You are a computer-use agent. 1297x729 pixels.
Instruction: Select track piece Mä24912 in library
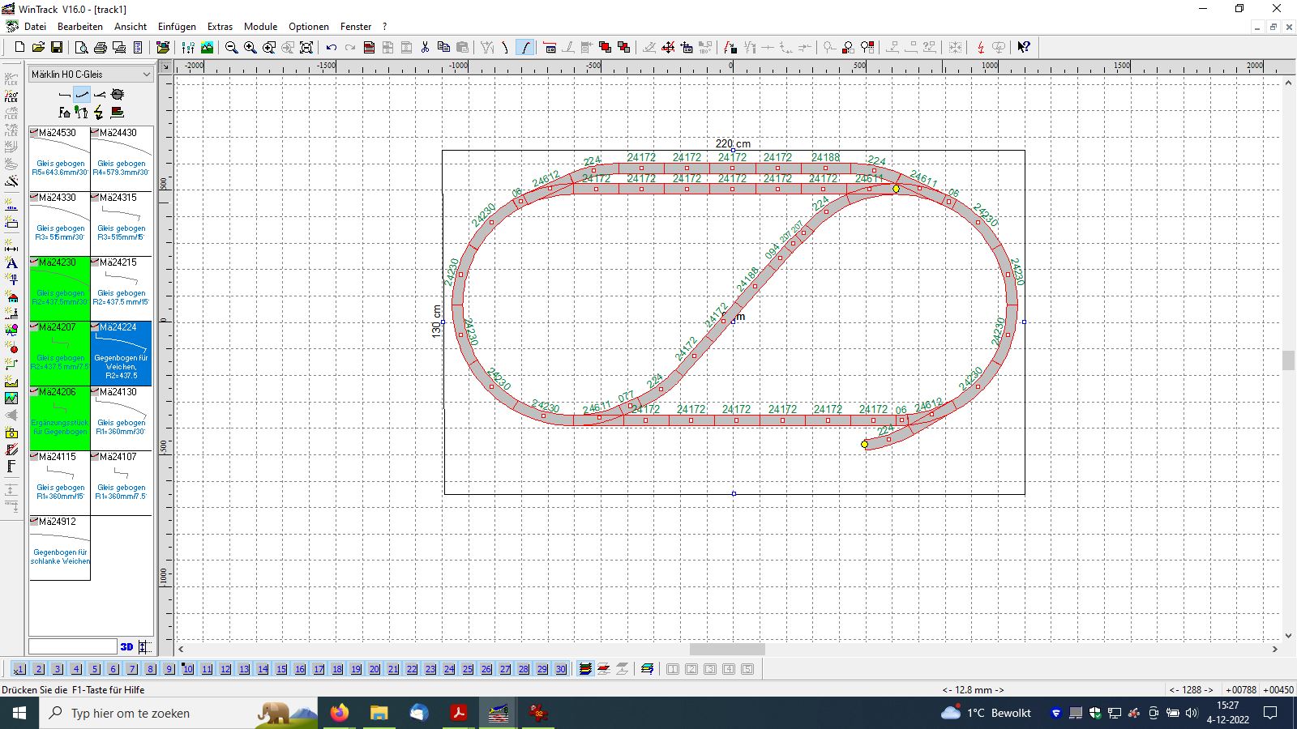60,548
